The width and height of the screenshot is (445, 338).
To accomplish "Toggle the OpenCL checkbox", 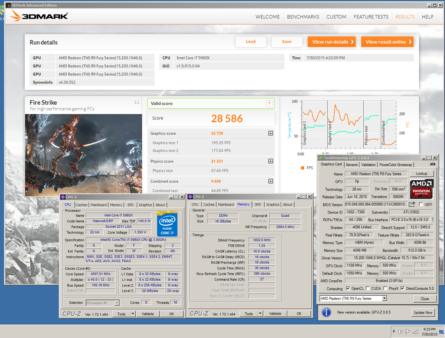I will (348, 288).
